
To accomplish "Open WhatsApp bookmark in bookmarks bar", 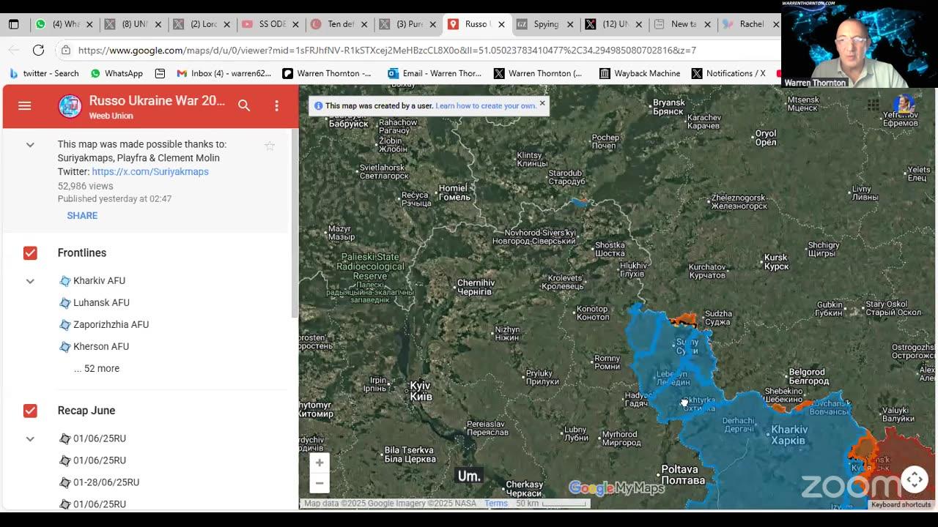I will [x=117, y=73].
